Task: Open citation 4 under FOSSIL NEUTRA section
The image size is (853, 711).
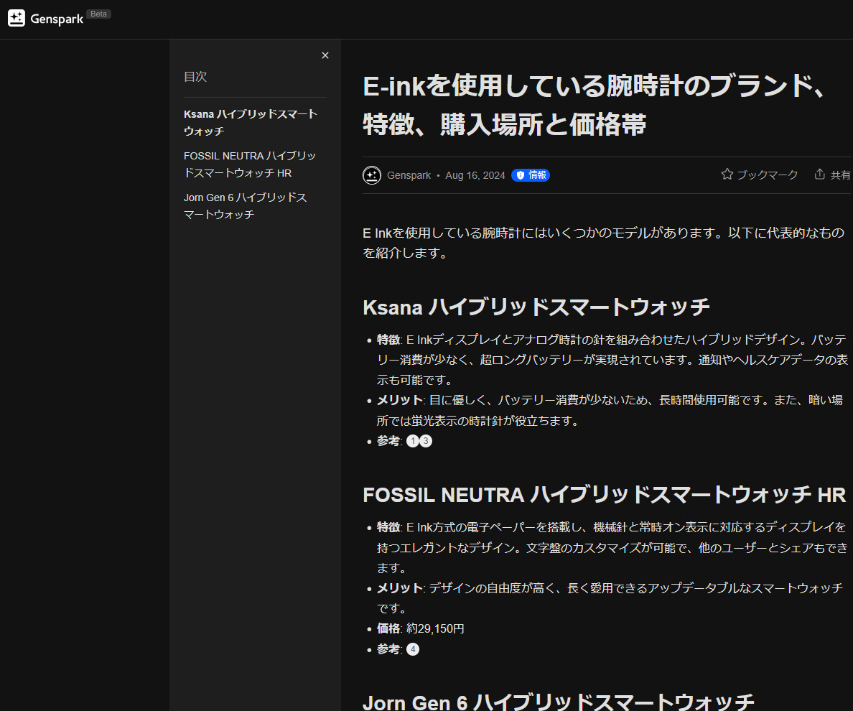Action: tap(412, 649)
